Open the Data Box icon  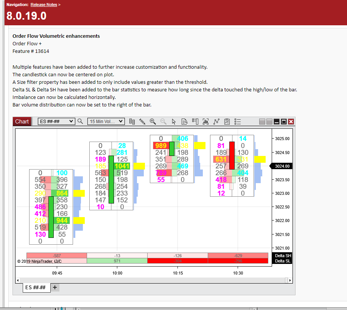coord(184,122)
